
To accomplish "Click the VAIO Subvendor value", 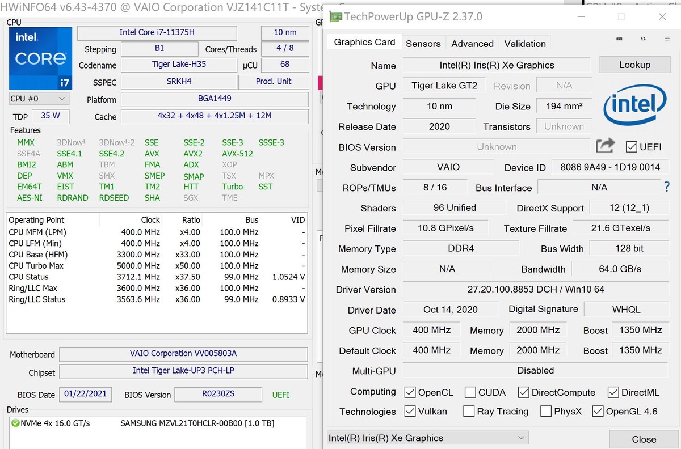I will tap(448, 167).
